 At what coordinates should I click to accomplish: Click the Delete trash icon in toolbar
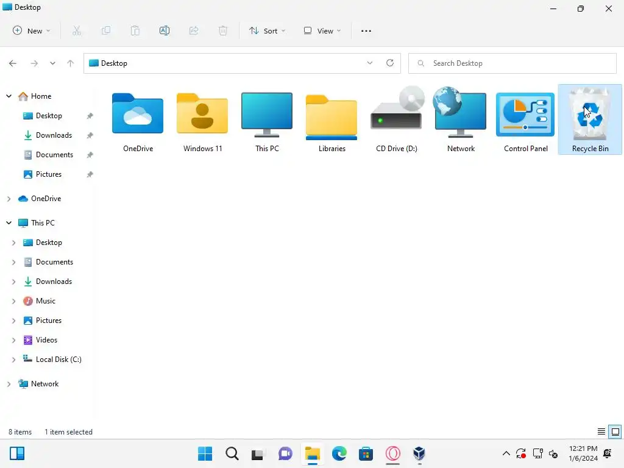[223, 30]
